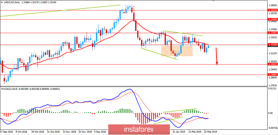Click the 1.36600 price axis value

click(x=273, y=5)
